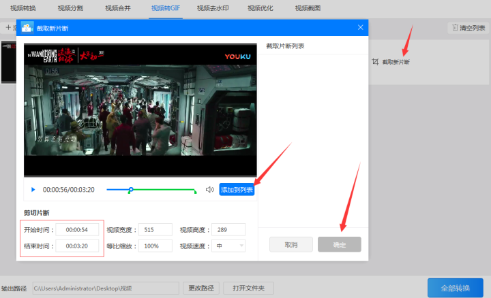491x298 pixels.
Task: Click the camera logo in the dialog title
Action: [27, 28]
